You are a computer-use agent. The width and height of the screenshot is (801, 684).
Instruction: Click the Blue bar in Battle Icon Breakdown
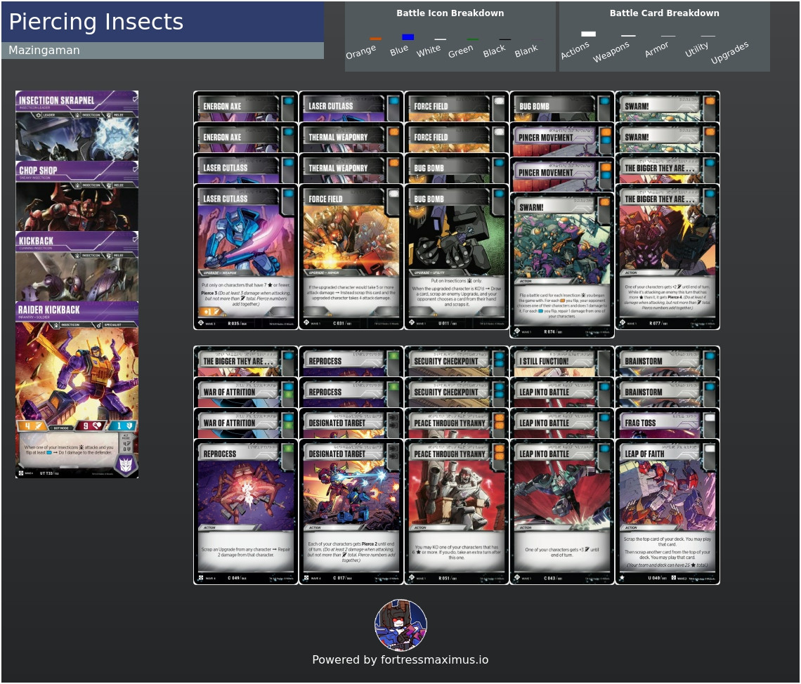[x=408, y=37]
